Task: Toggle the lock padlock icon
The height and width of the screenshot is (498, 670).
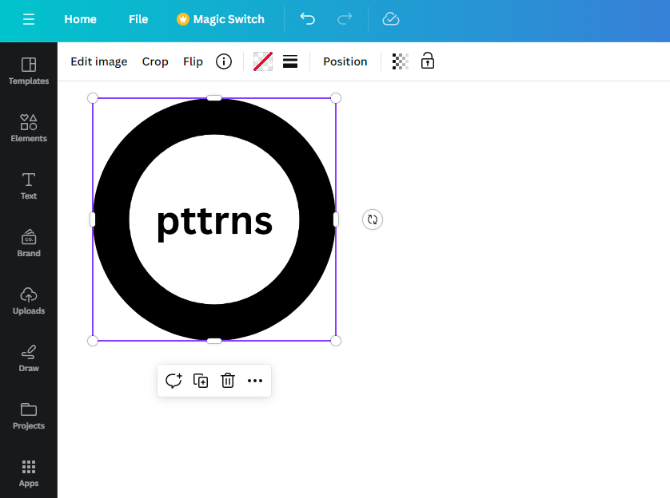Action: [x=428, y=61]
